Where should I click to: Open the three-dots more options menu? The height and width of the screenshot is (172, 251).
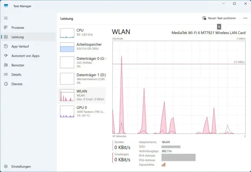click(x=245, y=18)
